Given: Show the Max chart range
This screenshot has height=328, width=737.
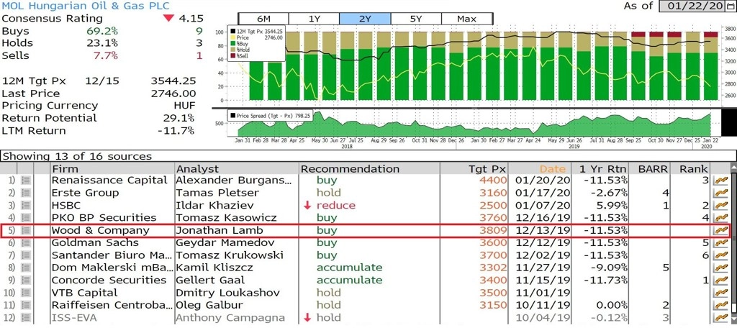Looking at the screenshot, I should (x=466, y=19).
